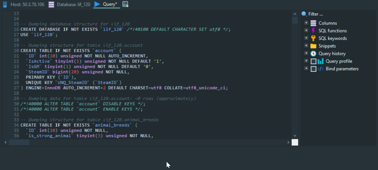
Task: Click the new query tab icon
Action: [125, 4]
